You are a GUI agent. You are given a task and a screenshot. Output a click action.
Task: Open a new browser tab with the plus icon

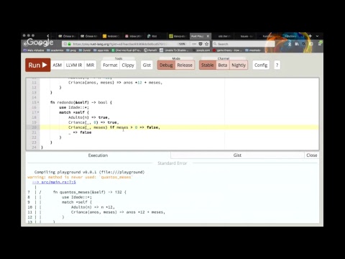coord(310,36)
